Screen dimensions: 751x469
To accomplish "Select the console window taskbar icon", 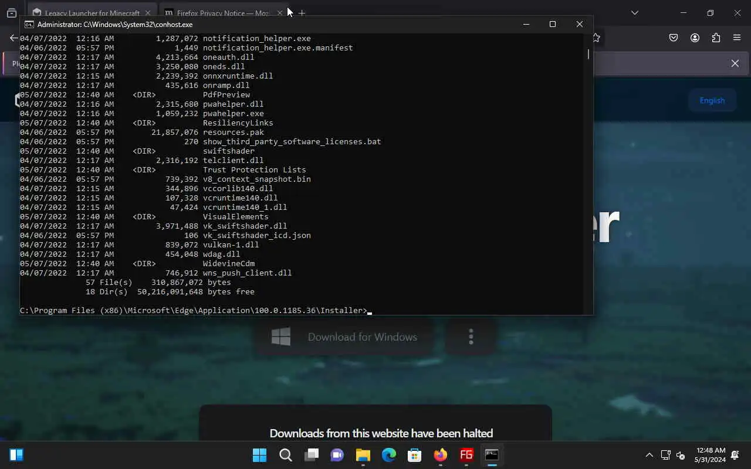I will (492, 455).
